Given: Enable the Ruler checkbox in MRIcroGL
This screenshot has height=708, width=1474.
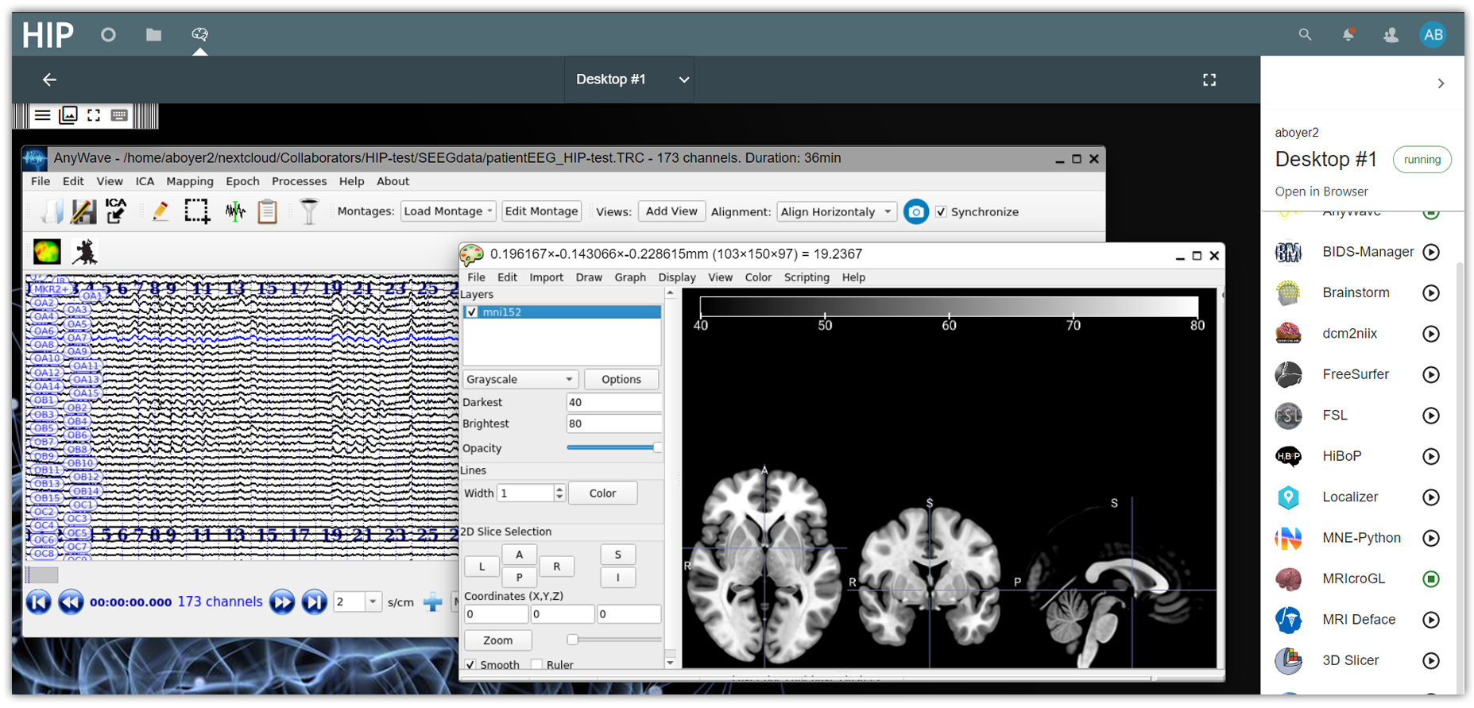Looking at the screenshot, I should (x=537, y=664).
